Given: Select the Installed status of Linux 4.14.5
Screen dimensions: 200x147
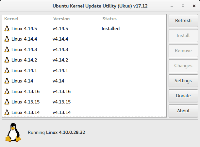Looking at the screenshot, I should (110, 28).
